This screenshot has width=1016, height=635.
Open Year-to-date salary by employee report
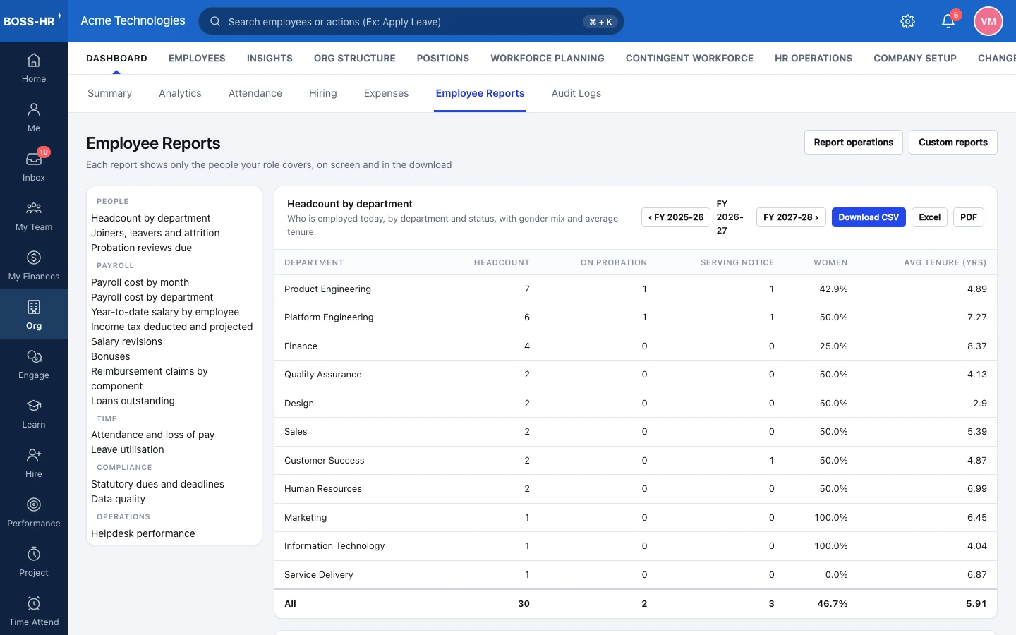[165, 312]
